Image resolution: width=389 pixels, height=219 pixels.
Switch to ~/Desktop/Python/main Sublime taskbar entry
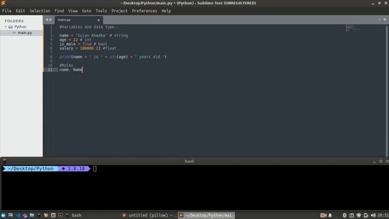(x=207, y=215)
